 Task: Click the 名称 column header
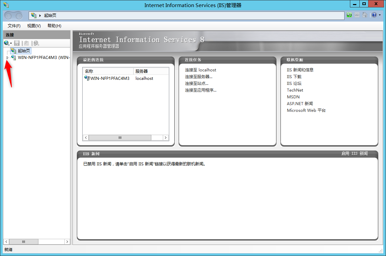108,71
